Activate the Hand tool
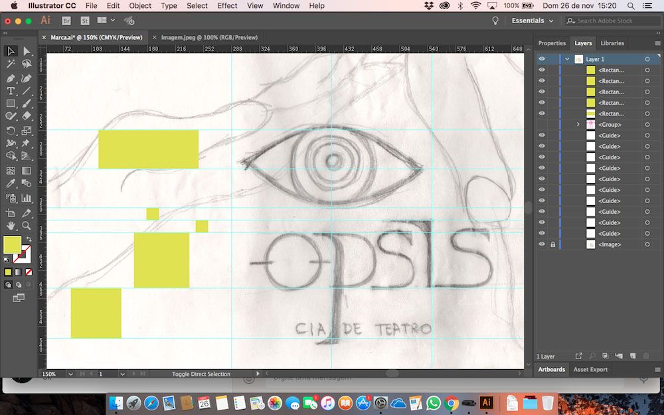 tap(11, 226)
